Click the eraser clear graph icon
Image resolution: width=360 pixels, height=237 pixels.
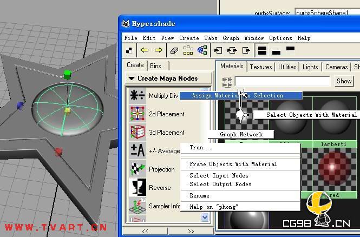(x=174, y=50)
